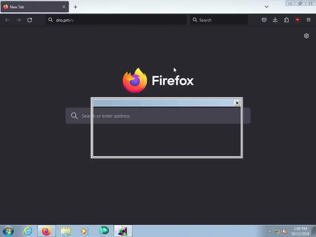316x237 pixels.
Task: Open the Save to Pocket icon
Action: pos(264,20)
